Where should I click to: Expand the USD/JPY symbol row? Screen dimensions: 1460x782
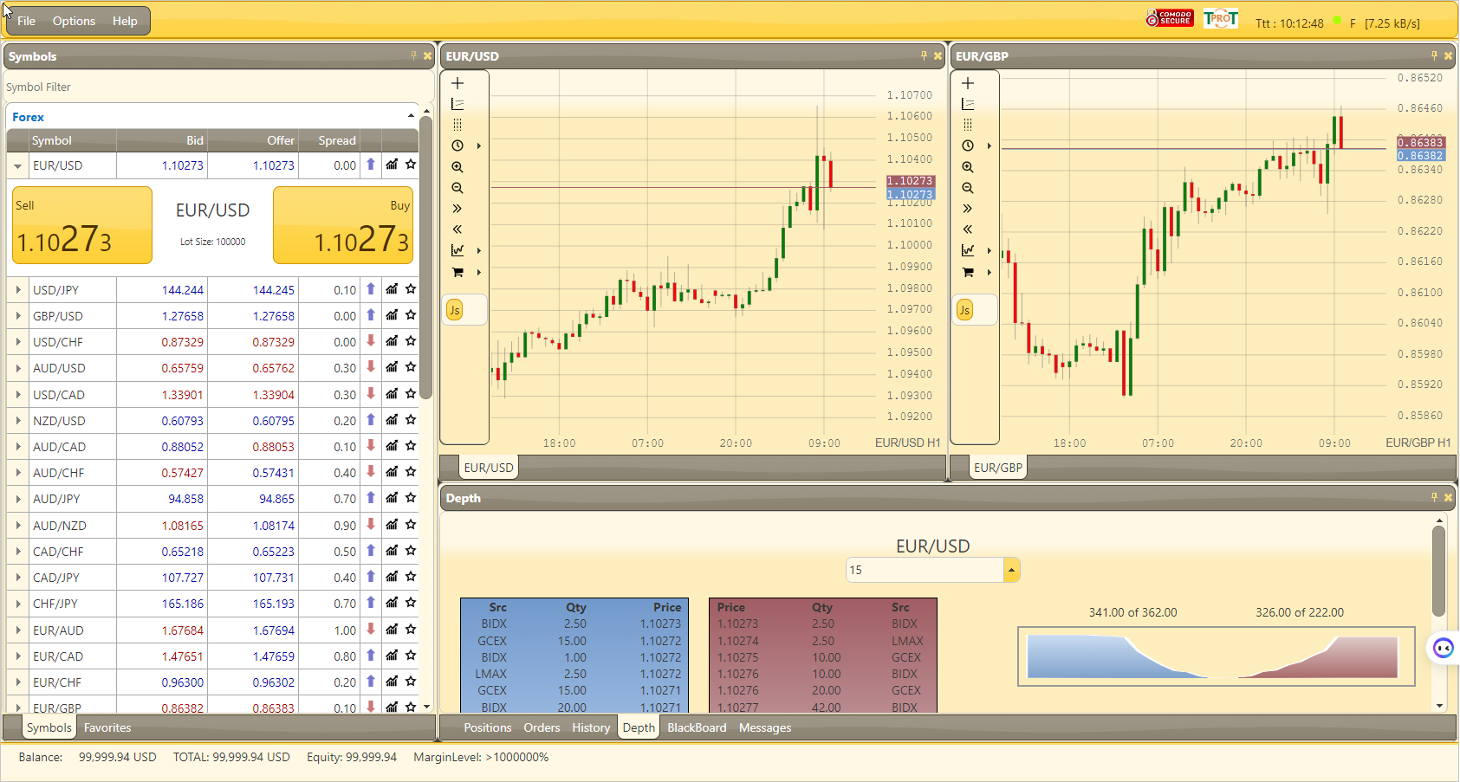[x=17, y=290]
